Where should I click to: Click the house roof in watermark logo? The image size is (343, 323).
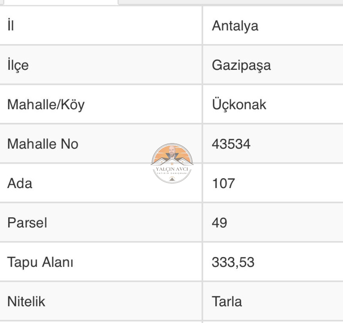click(x=172, y=161)
